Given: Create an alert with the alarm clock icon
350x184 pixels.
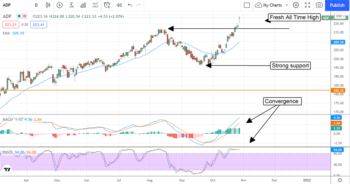Looking at the screenshot, I should coord(107,5).
